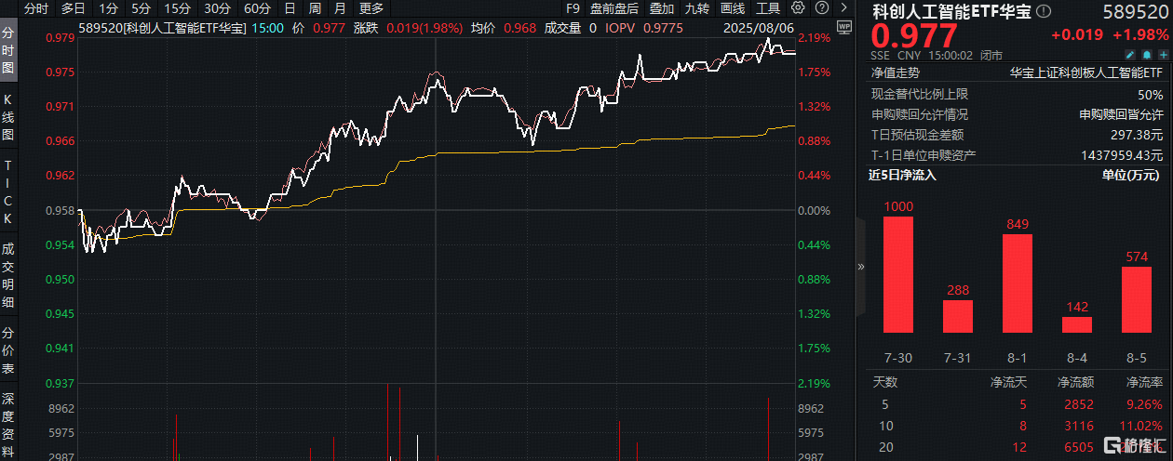Viewport: 1173px width, 461px height.
Task: Click 华宝上证科创板人工智能ETF fund name
Action: (x=1086, y=72)
